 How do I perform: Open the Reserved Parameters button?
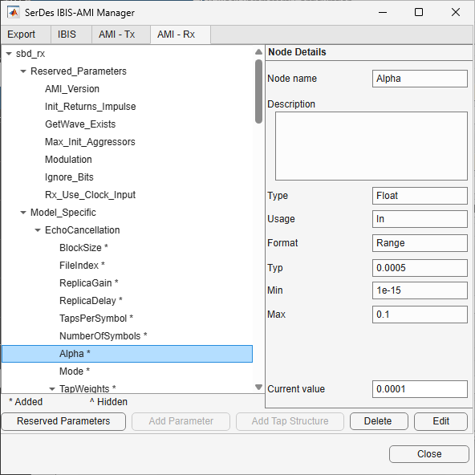(x=63, y=421)
